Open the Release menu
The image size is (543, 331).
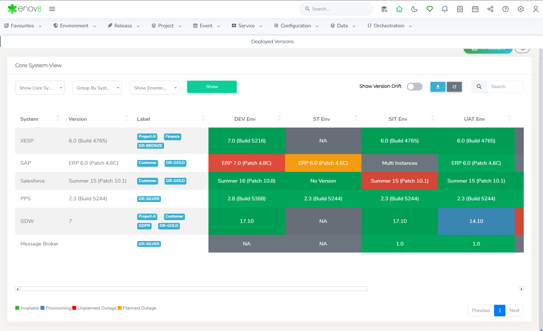click(123, 26)
